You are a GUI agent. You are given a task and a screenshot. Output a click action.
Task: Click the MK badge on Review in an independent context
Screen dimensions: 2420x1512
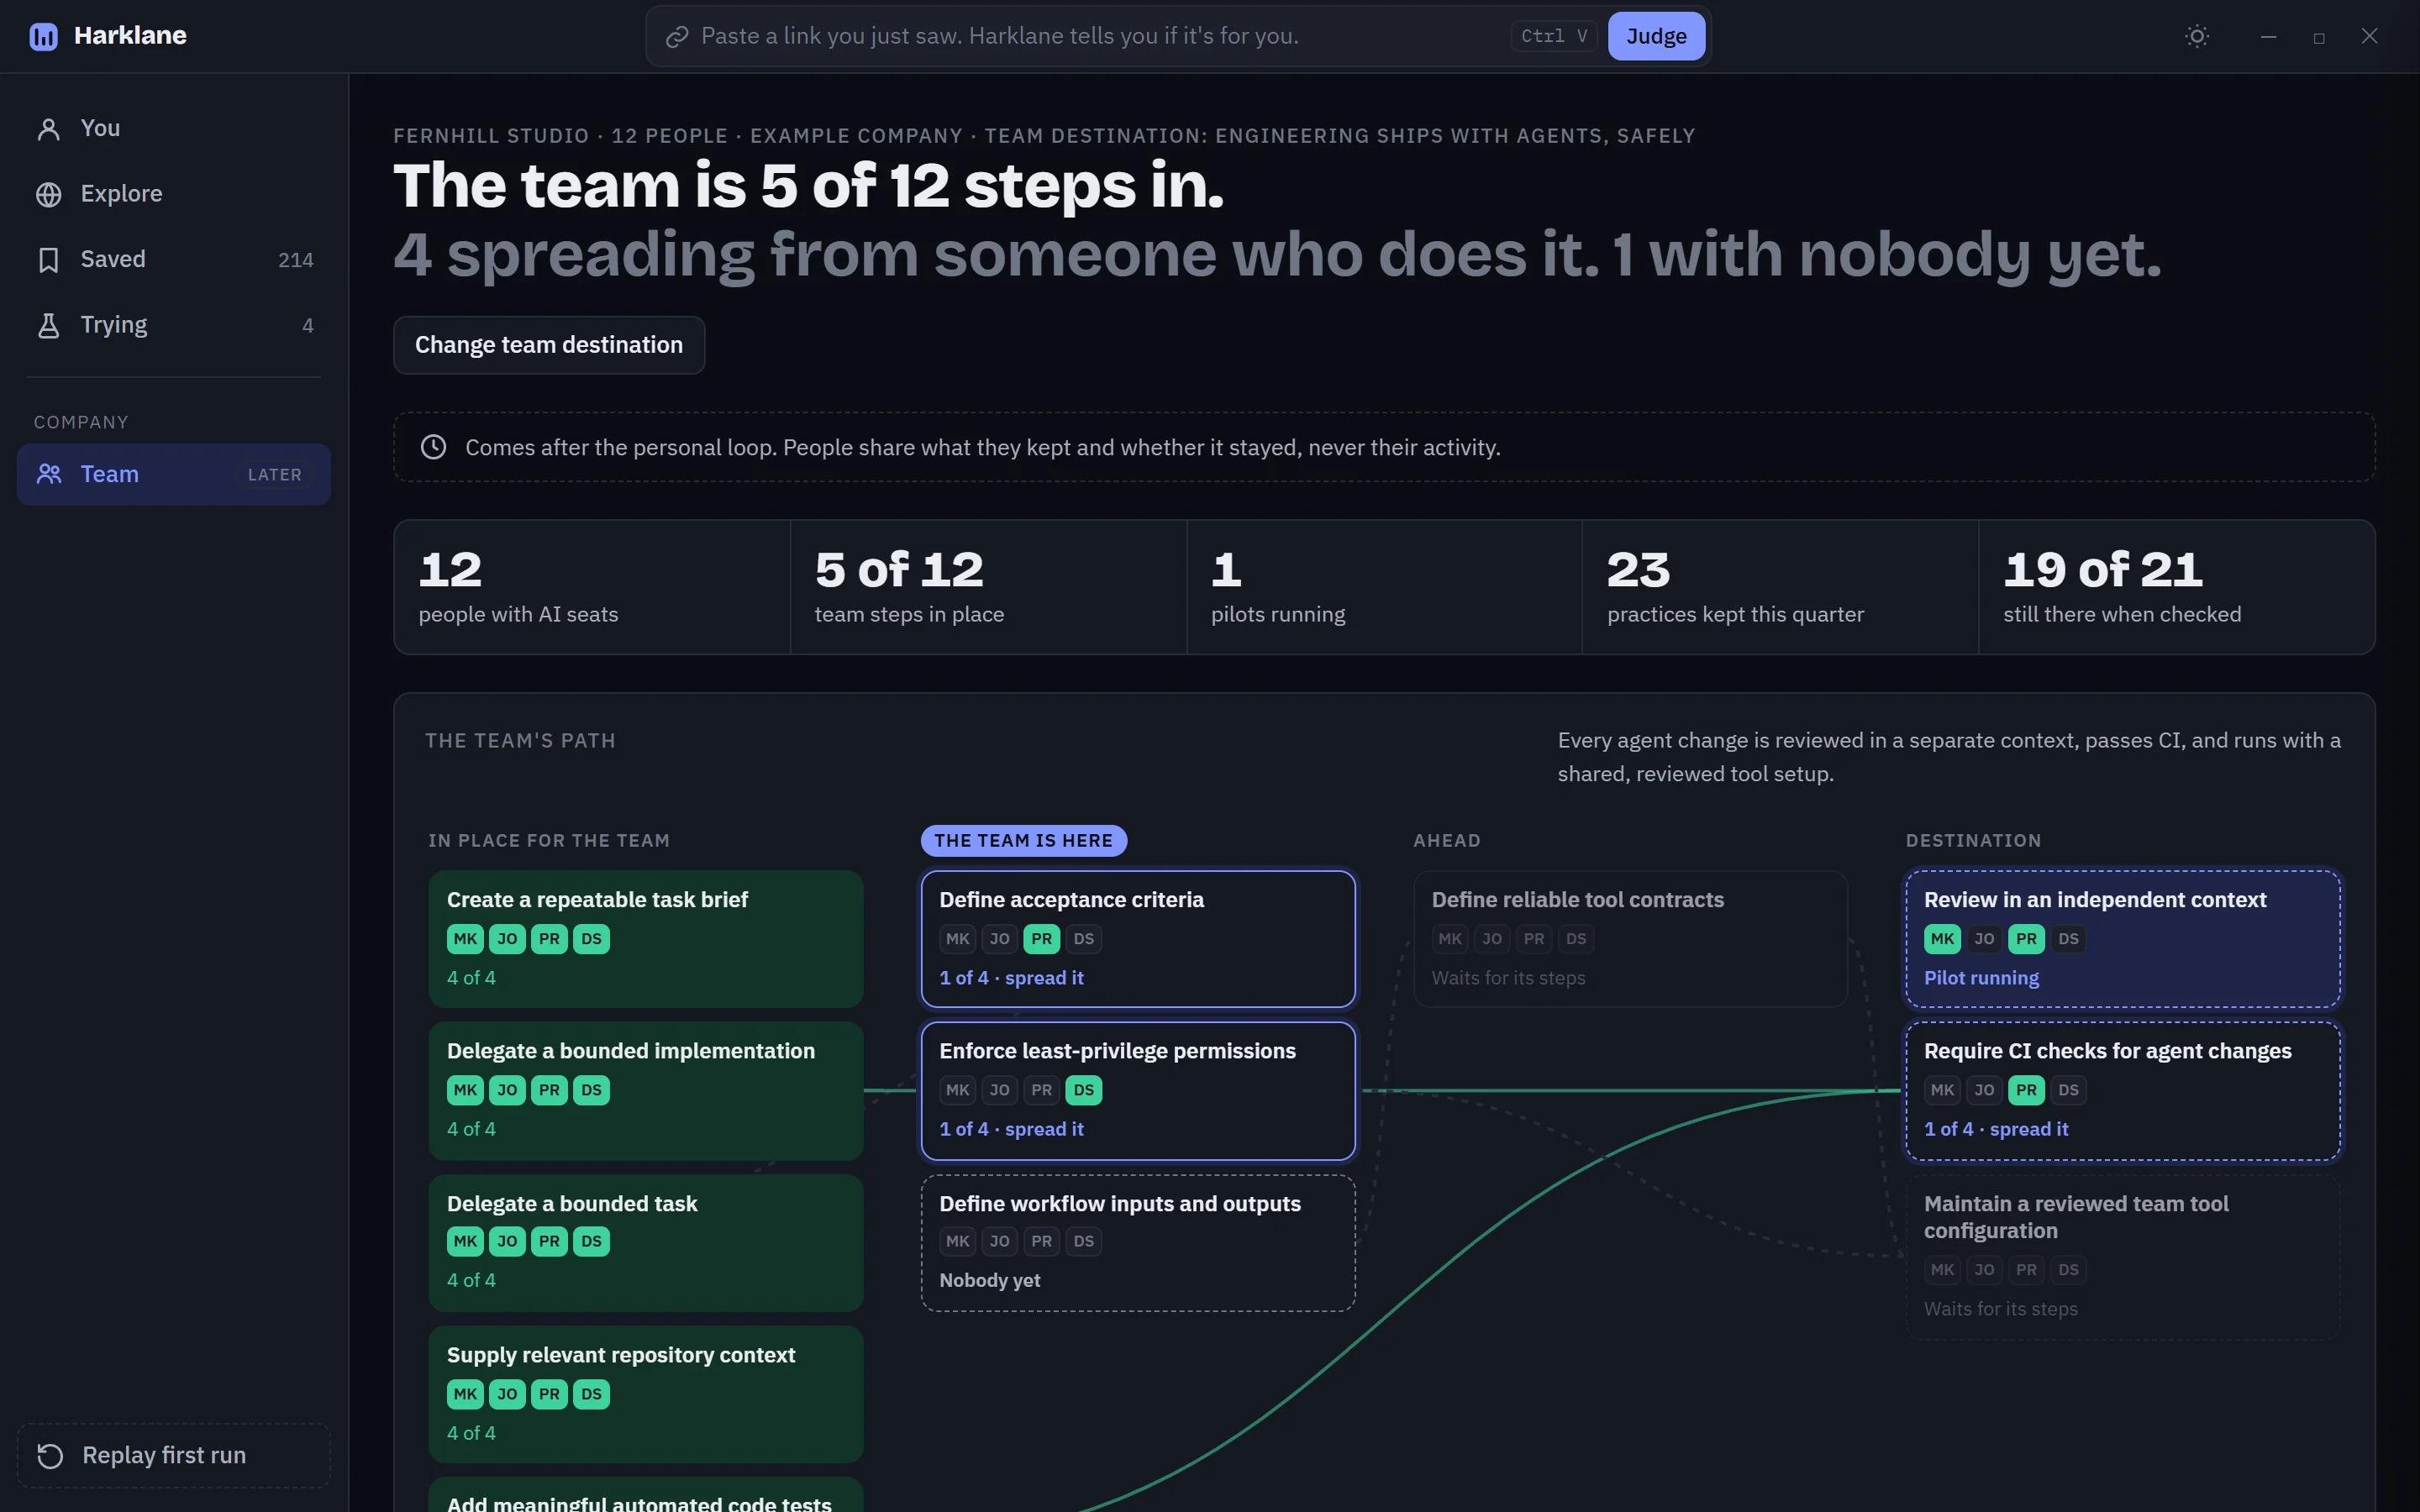coord(1942,939)
